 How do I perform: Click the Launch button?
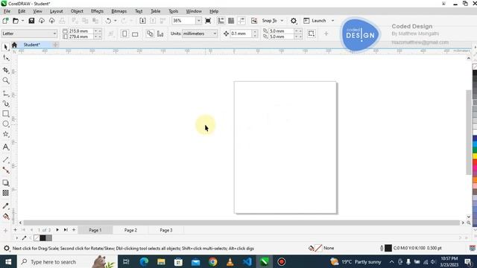pyautogui.click(x=315, y=21)
